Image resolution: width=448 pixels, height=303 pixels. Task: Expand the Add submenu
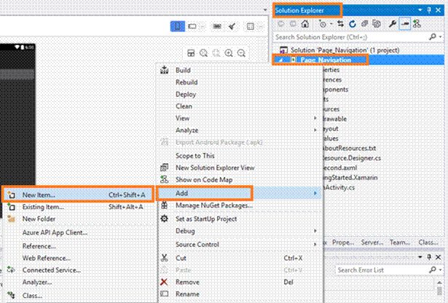click(240, 193)
